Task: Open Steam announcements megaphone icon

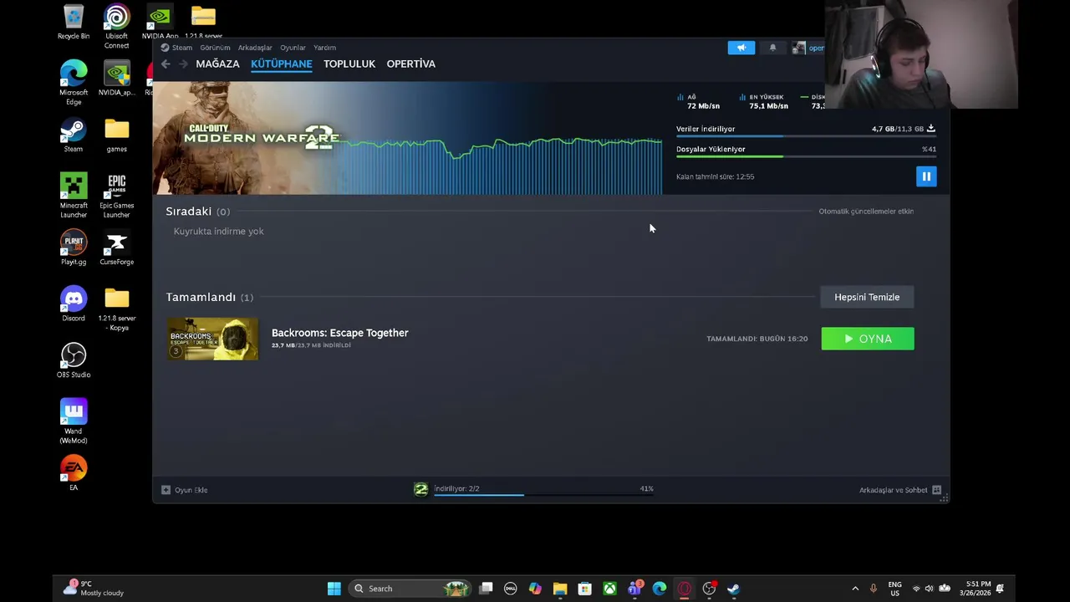Action: 741,48
